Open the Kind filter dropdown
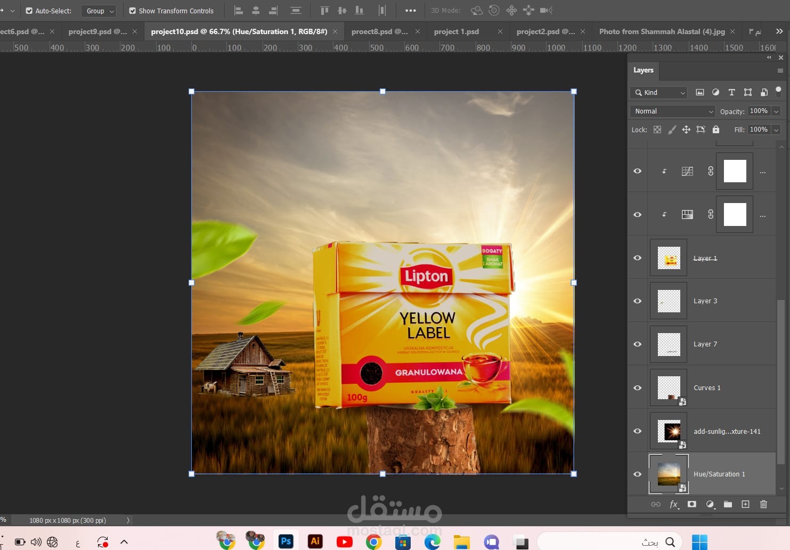This screenshot has width=790, height=550. (659, 92)
